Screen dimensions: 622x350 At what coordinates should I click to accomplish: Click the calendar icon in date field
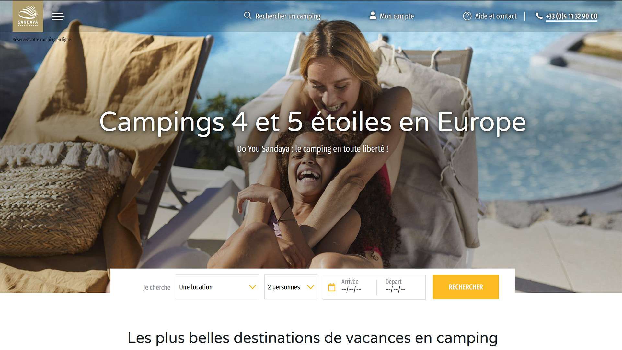tap(332, 287)
